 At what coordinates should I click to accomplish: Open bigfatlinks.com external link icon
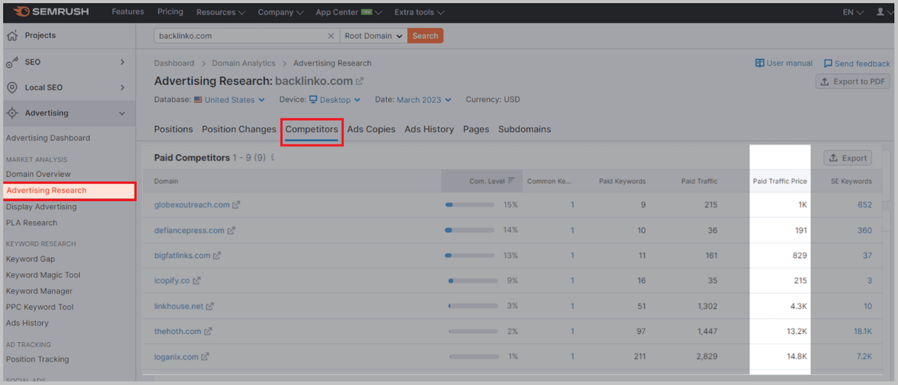click(217, 256)
